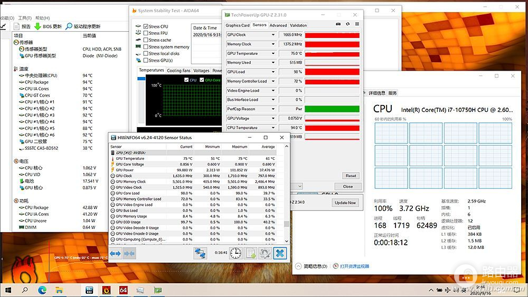Open Memory Used sensor dropdown
Image resolution: width=528 pixels, height=297 pixels.
(273, 63)
